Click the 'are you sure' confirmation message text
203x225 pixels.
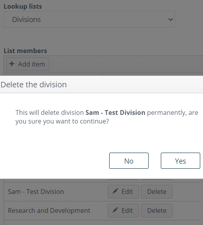pos(107,117)
